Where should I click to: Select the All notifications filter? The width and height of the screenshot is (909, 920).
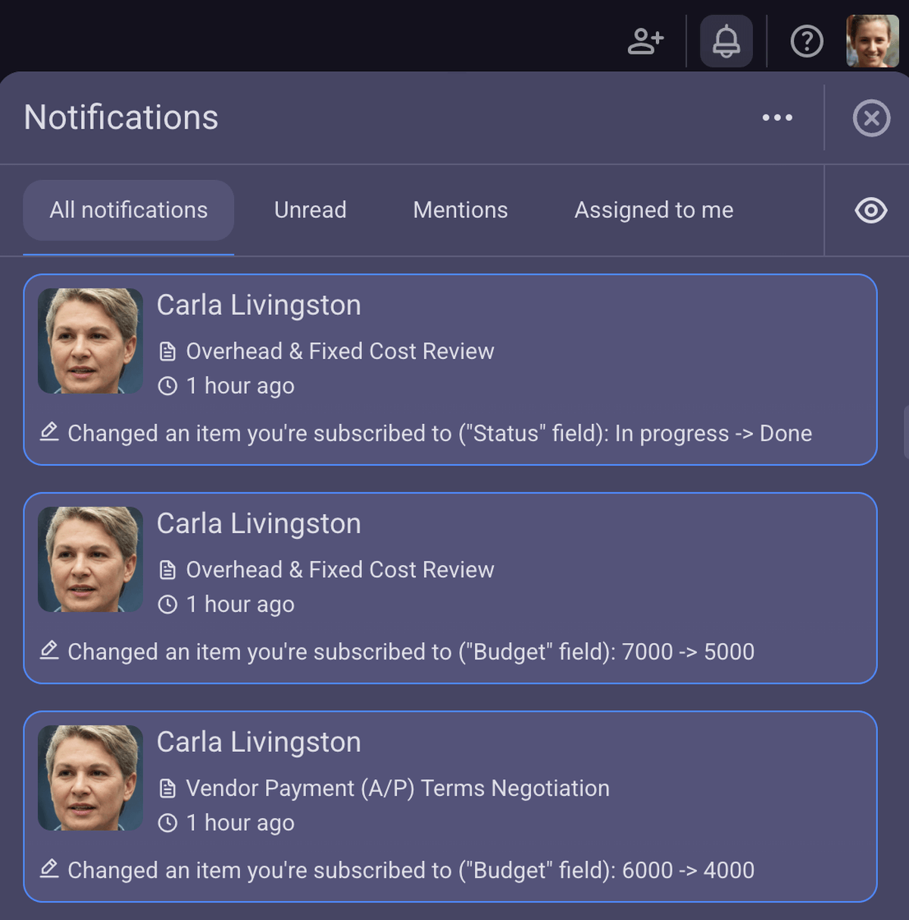(128, 210)
